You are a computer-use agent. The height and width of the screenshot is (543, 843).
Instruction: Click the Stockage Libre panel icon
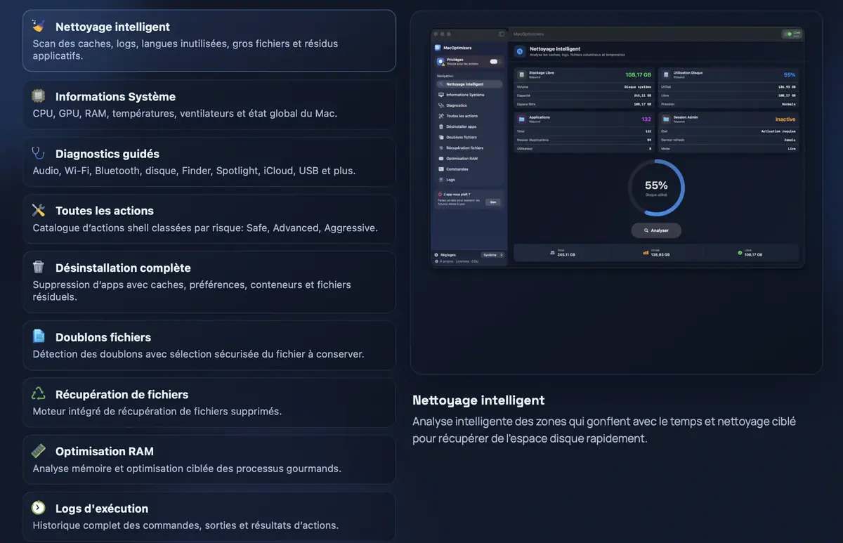(x=522, y=74)
